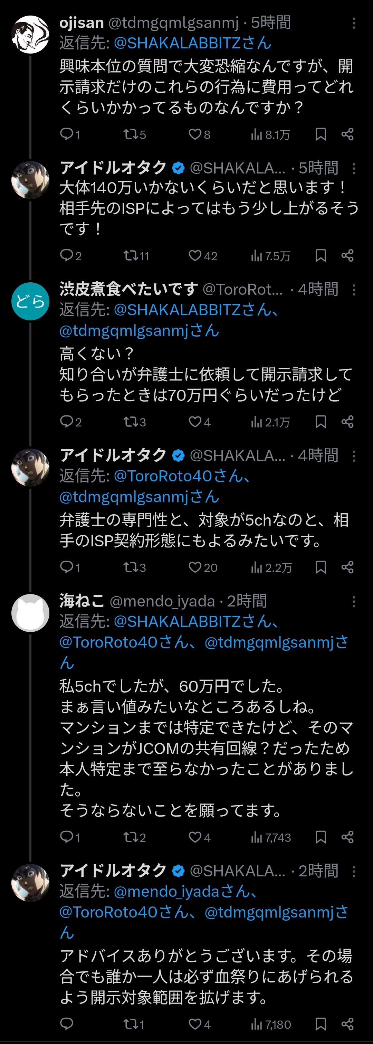The width and height of the screenshot is (373, 1044).
Task: Open 渋皮煮食べたいです profile avatar
Action: point(30,301)
